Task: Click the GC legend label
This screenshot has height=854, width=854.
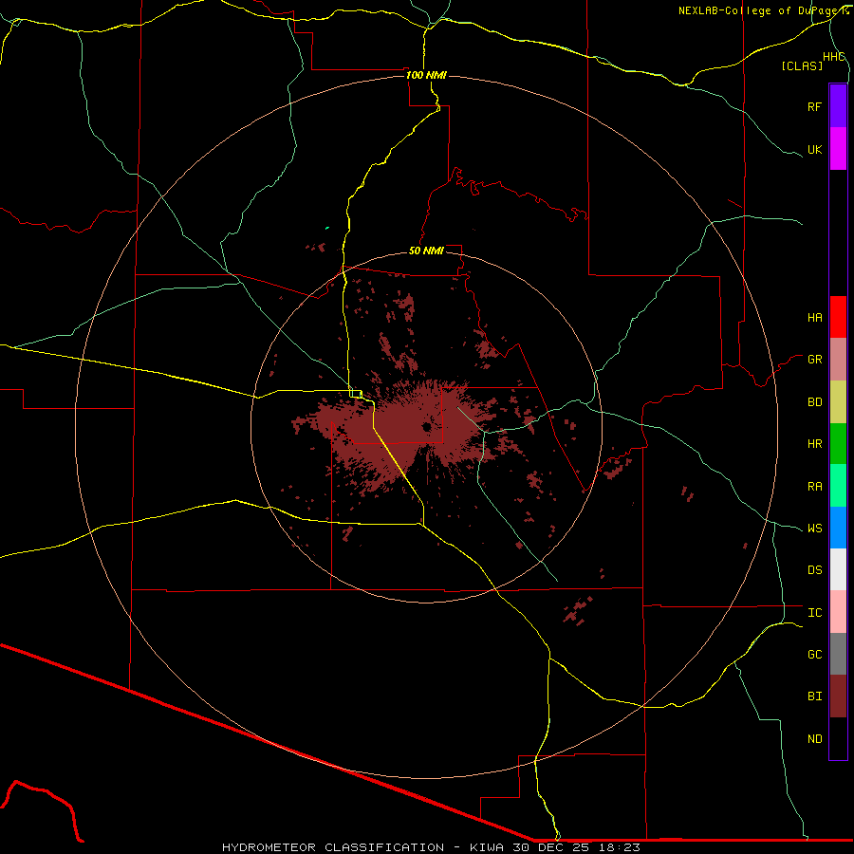Action: pyautogui.click(x=814, y=655)
